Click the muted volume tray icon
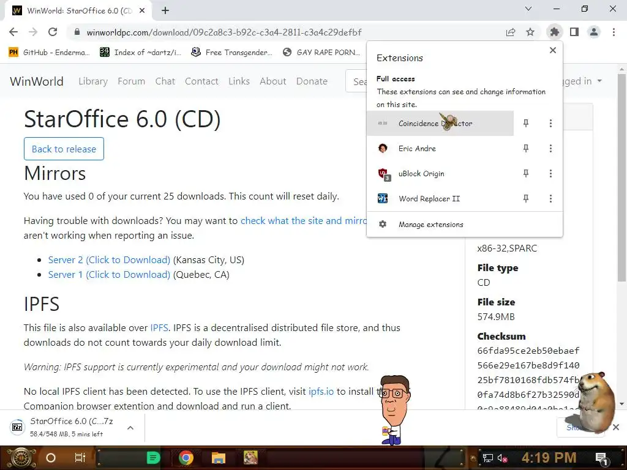The height and width of the screenshot is (470, 627). point(502,458)
